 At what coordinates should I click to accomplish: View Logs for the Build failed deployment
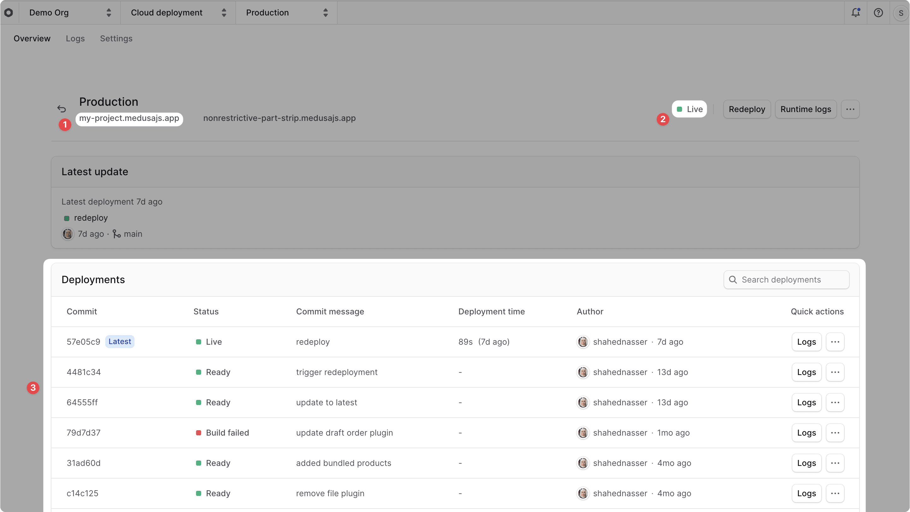(x=806, y=432)
